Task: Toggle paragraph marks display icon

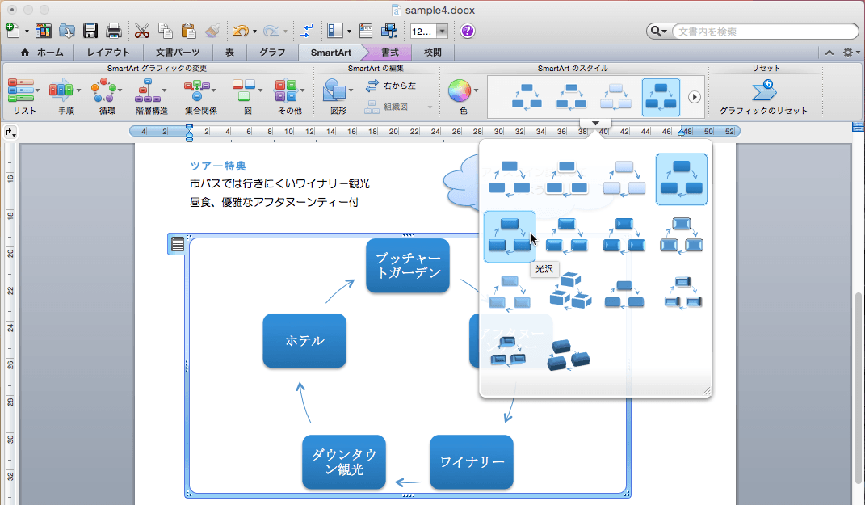Action: tap(306, 31)
